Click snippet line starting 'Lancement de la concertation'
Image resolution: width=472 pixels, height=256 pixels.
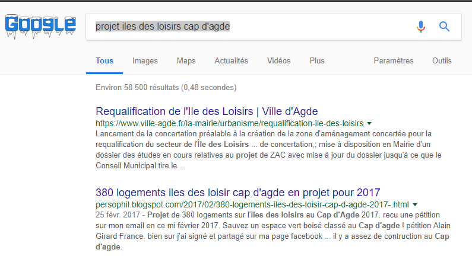click(x=264, y=134)
